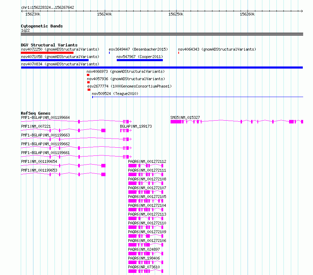Click the PAQR6|NM_001272109 transcript label
313x275 pixels.
pos(147,232)
